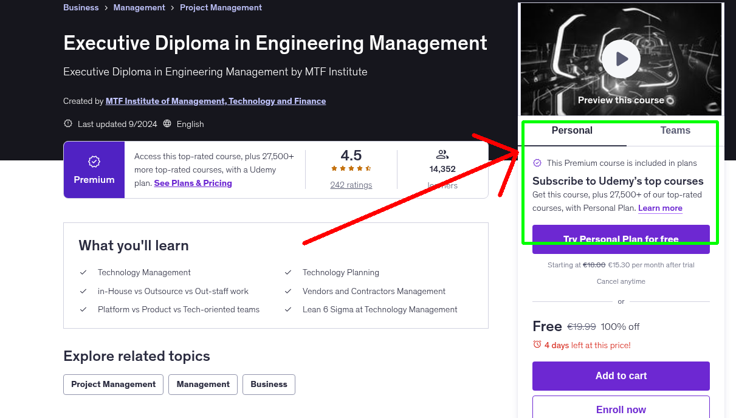Open the Business breadcrumb link
The image size is (736, 418).
tap(81, 8)
